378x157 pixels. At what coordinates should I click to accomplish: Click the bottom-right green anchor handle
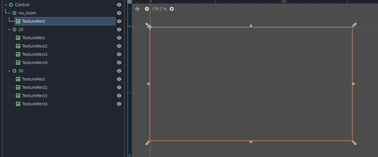point(355,144)
